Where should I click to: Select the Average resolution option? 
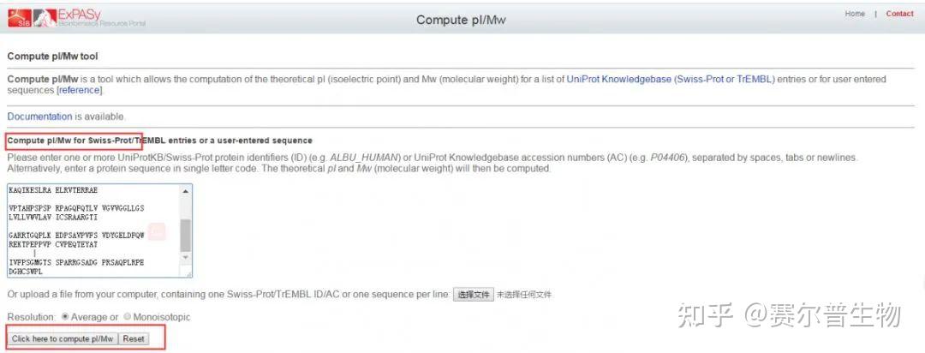pyautogui.click(x=65, y=317)
